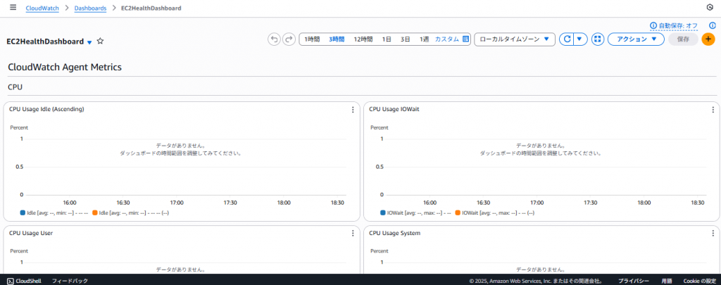The width and height of the screenshot is (721, 285).
Task: Mark EC2HealthDashboard as favorite with star
Action: 100,42
